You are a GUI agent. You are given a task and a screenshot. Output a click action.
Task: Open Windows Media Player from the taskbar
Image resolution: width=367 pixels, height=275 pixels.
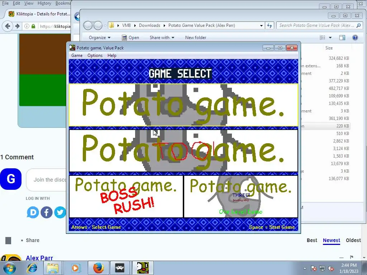click(75, 268)
